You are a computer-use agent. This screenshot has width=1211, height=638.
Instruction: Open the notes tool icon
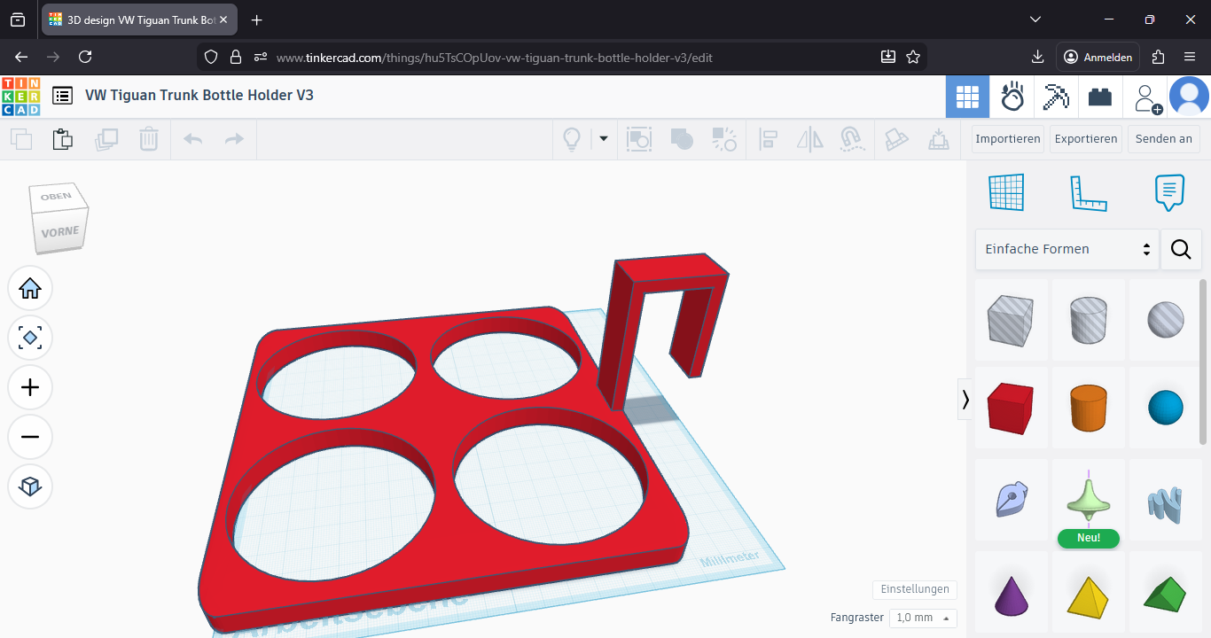pos(1169,192)
